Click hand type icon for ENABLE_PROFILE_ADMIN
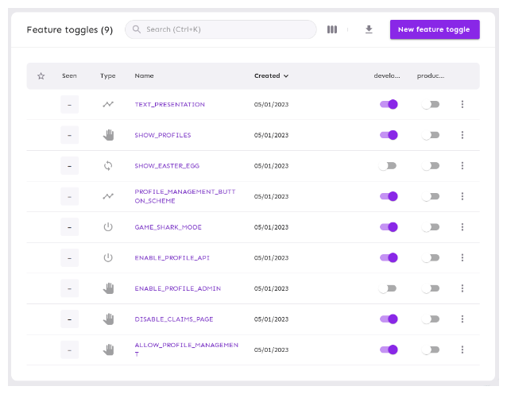 click(108, 288)
